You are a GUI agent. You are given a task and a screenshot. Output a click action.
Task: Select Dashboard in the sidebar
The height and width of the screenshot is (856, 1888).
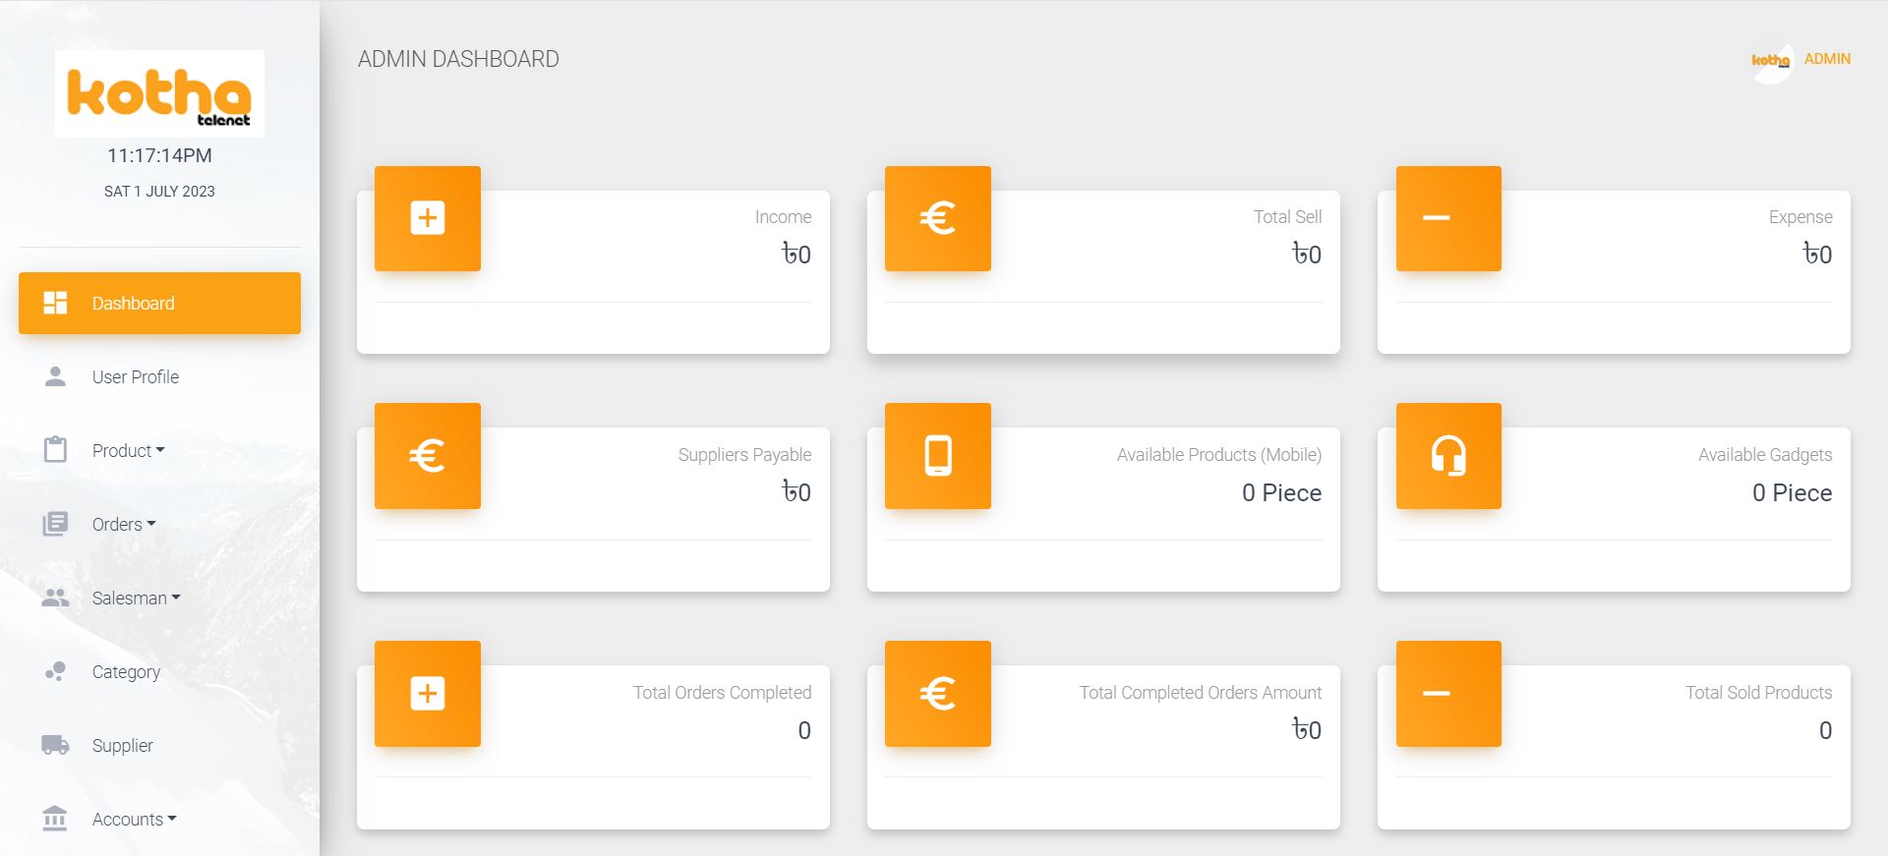(159, 304)
